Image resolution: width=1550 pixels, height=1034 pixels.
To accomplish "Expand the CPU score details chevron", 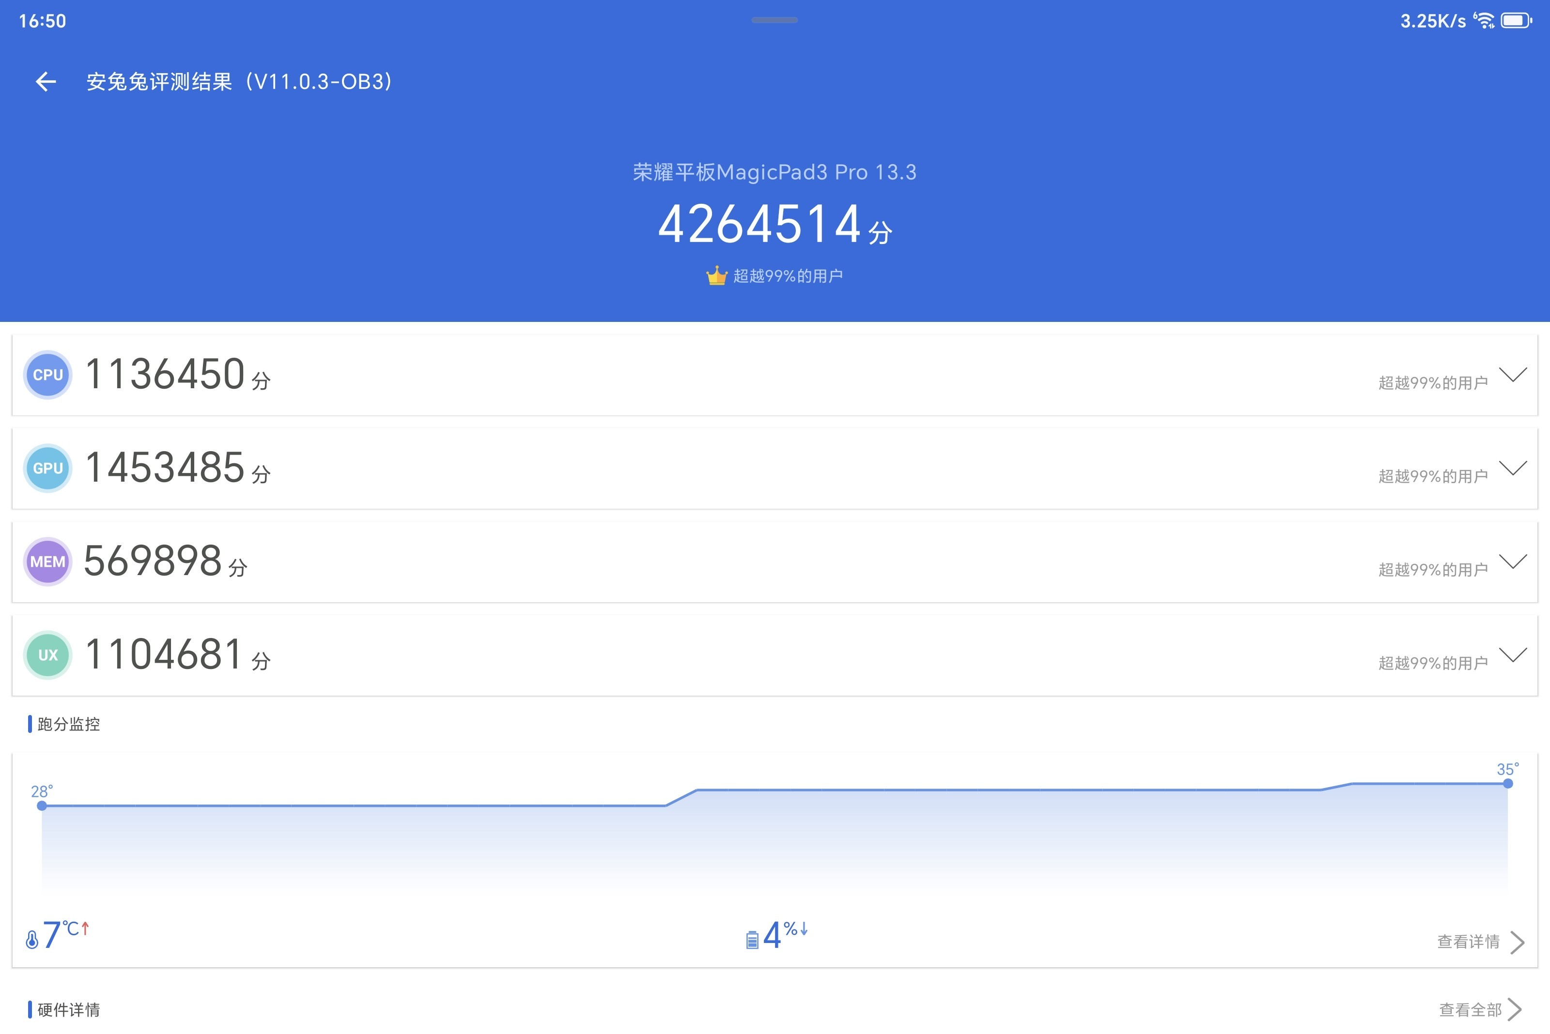I will point(1513,374).
